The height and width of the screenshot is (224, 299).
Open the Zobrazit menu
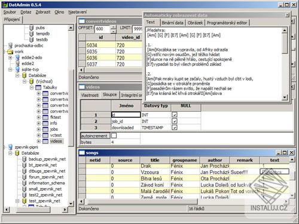pyautogui.click(x=43, y=12)
